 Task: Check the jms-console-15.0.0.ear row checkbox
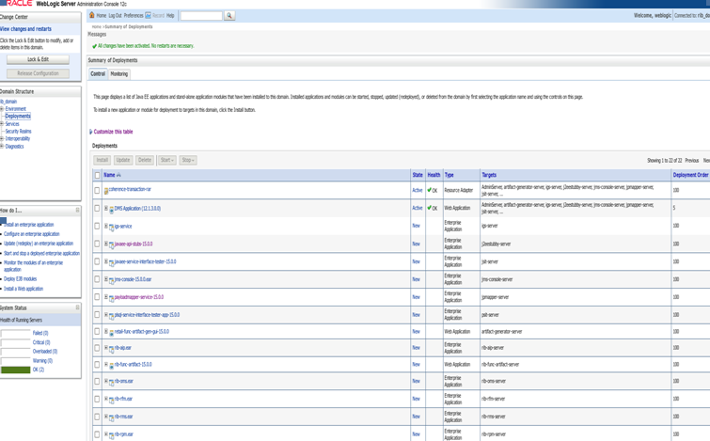click(x=97, y=279)
